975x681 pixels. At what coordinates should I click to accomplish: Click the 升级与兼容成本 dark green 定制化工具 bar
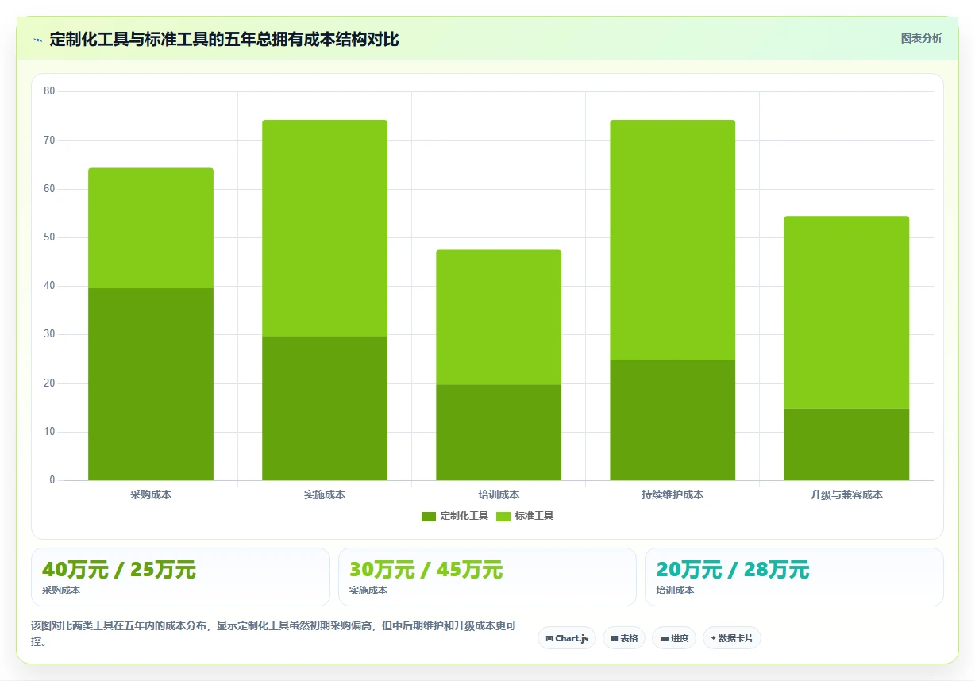(x=846, y=444)
